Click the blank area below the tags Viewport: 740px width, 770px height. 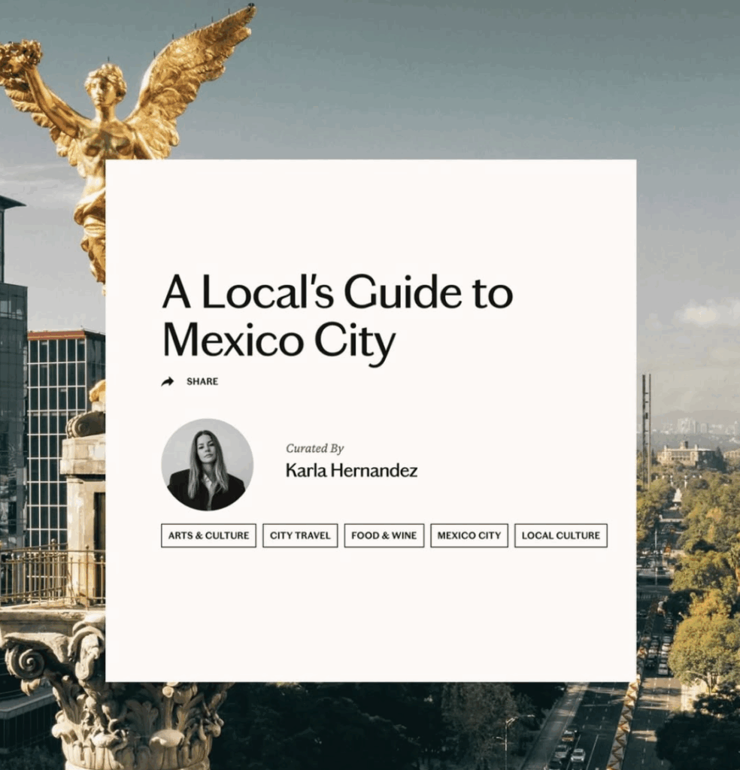368,617
